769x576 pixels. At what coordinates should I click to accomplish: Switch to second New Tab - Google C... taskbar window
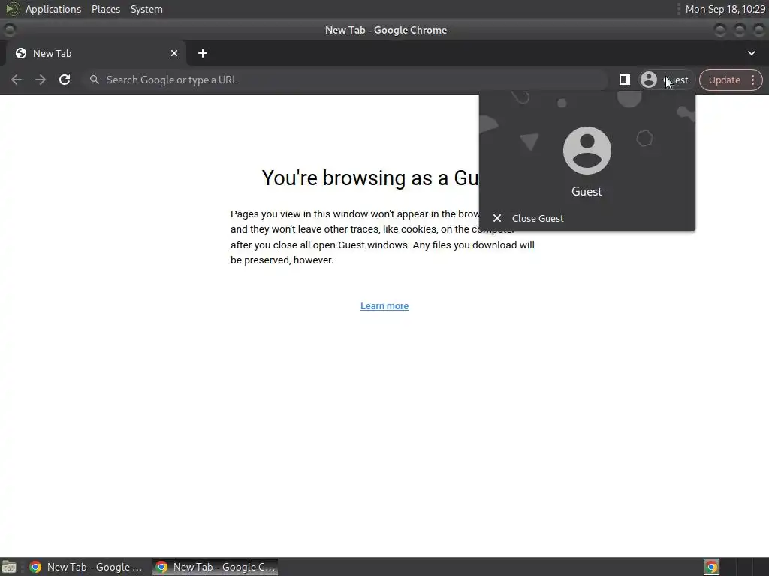tap(216, 567)
